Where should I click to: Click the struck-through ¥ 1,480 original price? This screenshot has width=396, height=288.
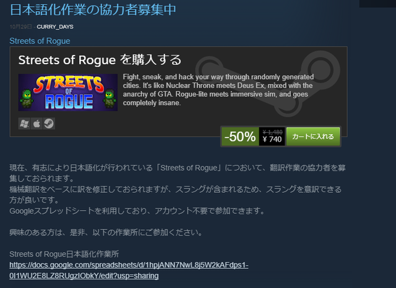pos(272,132)
